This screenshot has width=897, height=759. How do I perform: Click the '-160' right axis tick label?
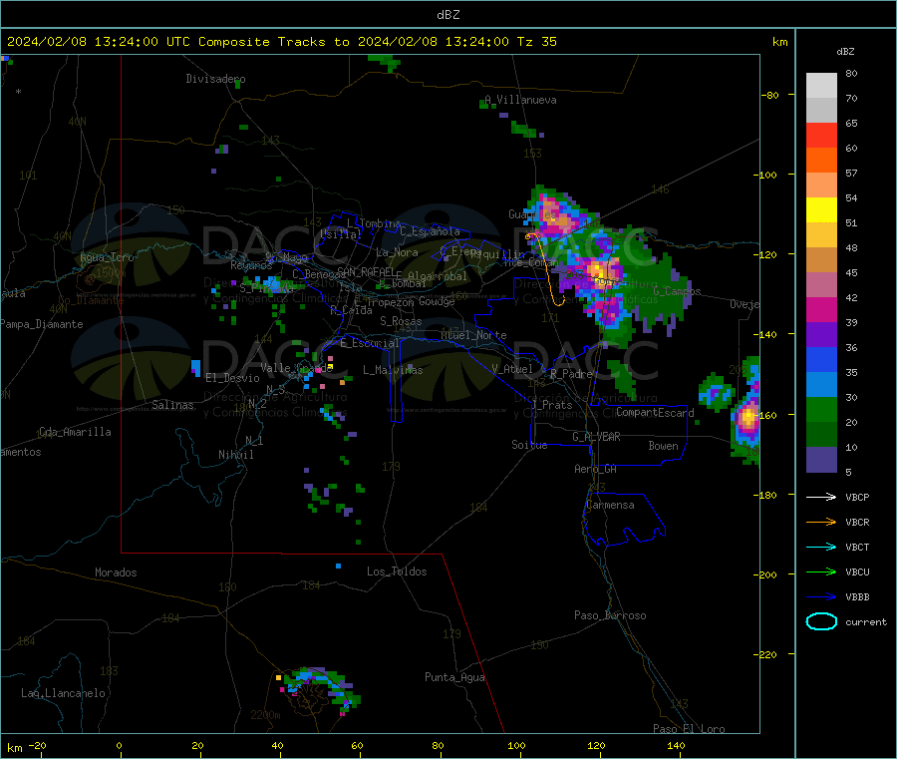tap(766, 415)
